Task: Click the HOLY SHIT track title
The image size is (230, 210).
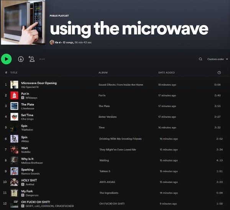Action: click(x=28, y=180)
